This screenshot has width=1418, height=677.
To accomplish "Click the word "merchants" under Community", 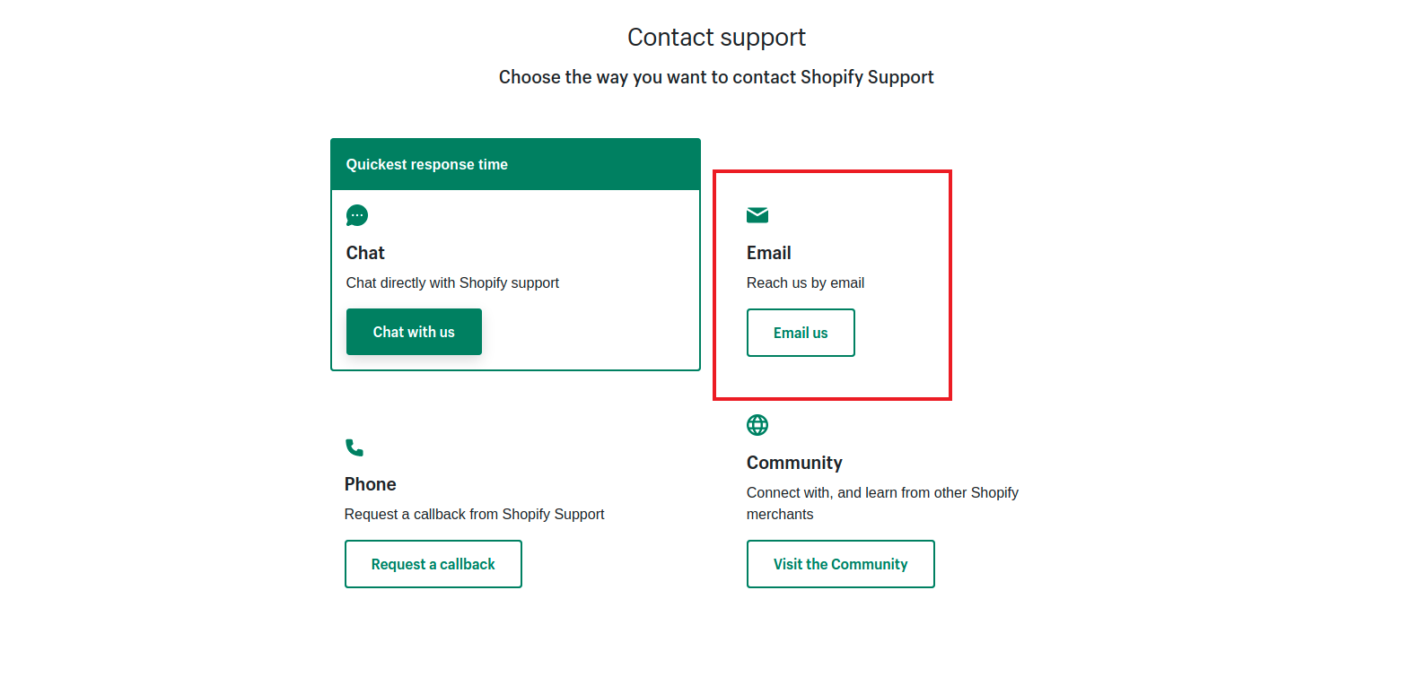I will (780, 514).
